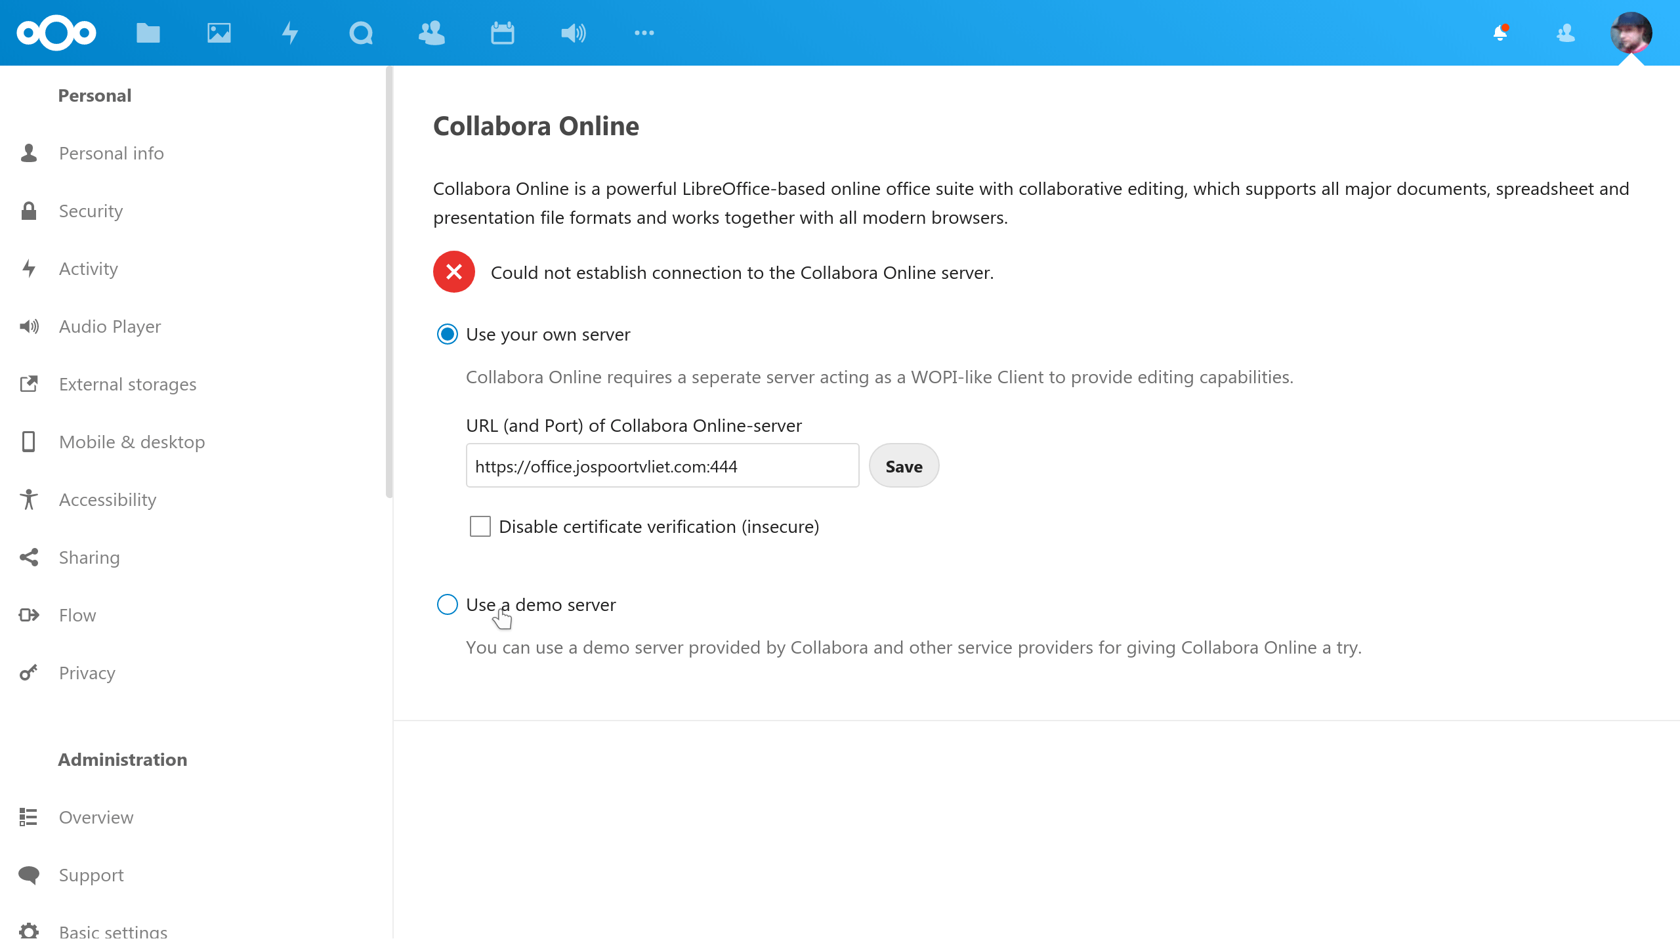Open the notifications bell
This screenshot has height=945, width=1680.
1500,33
